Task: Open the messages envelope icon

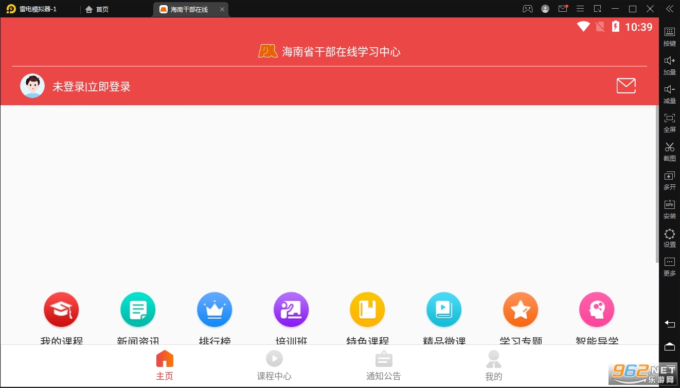Action: point(626,86)
